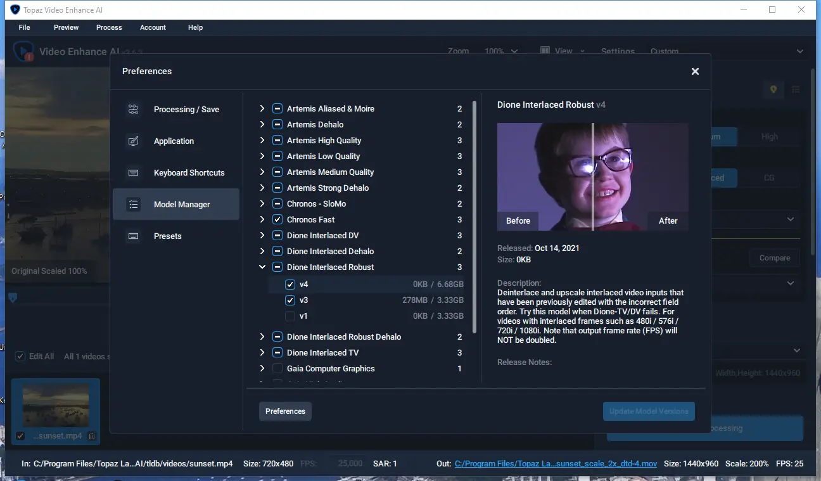Open the Application preferences section

click(x=176, y=141)
